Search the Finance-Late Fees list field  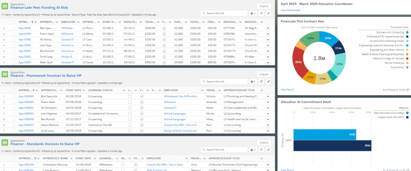click(x=224, y=13)
